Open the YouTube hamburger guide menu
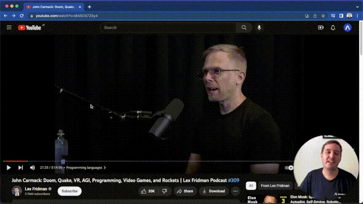 (9, 28)
